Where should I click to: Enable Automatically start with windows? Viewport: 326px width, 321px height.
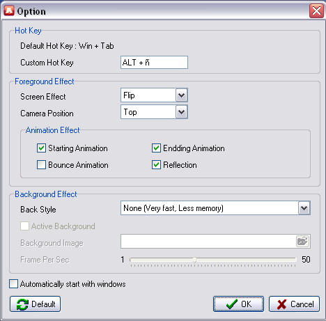coord(13,284)
